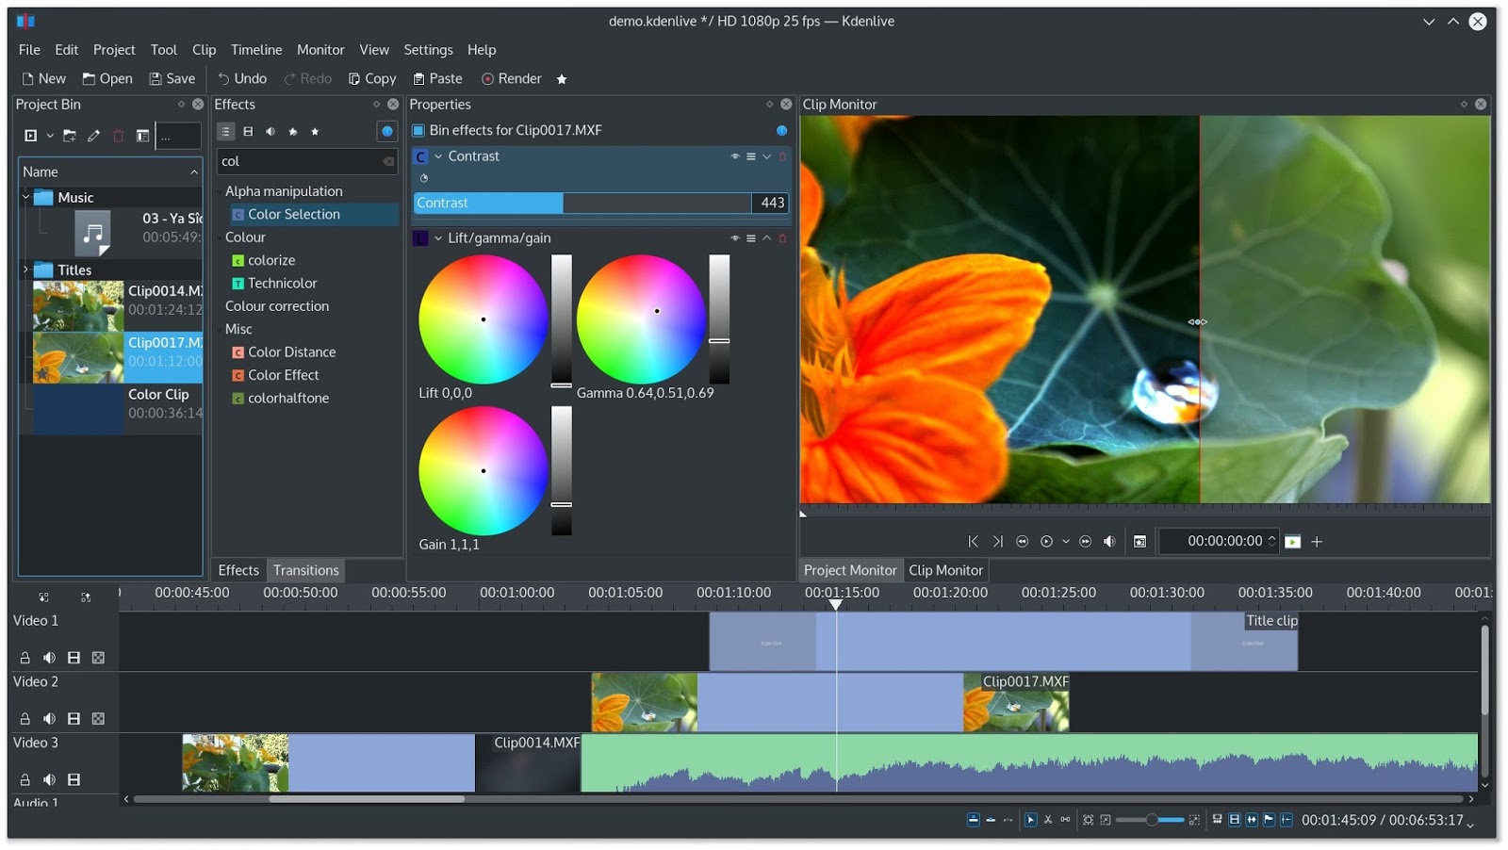Go to the clip monitor zone start
Screen dimensions: 1508x850
974,542
